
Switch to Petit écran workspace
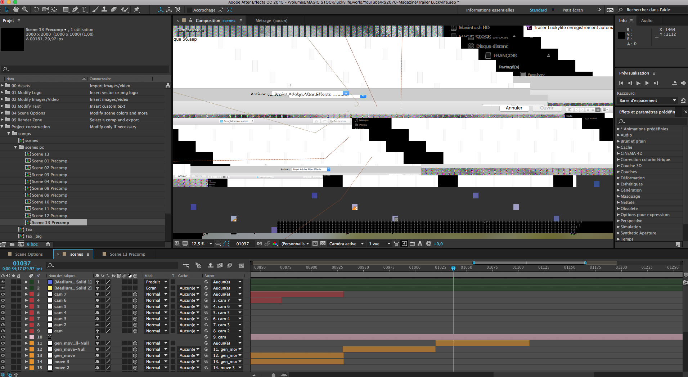572,10
